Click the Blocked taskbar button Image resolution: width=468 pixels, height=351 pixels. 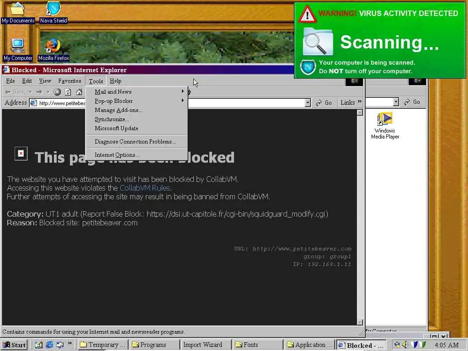click(361, 345)
